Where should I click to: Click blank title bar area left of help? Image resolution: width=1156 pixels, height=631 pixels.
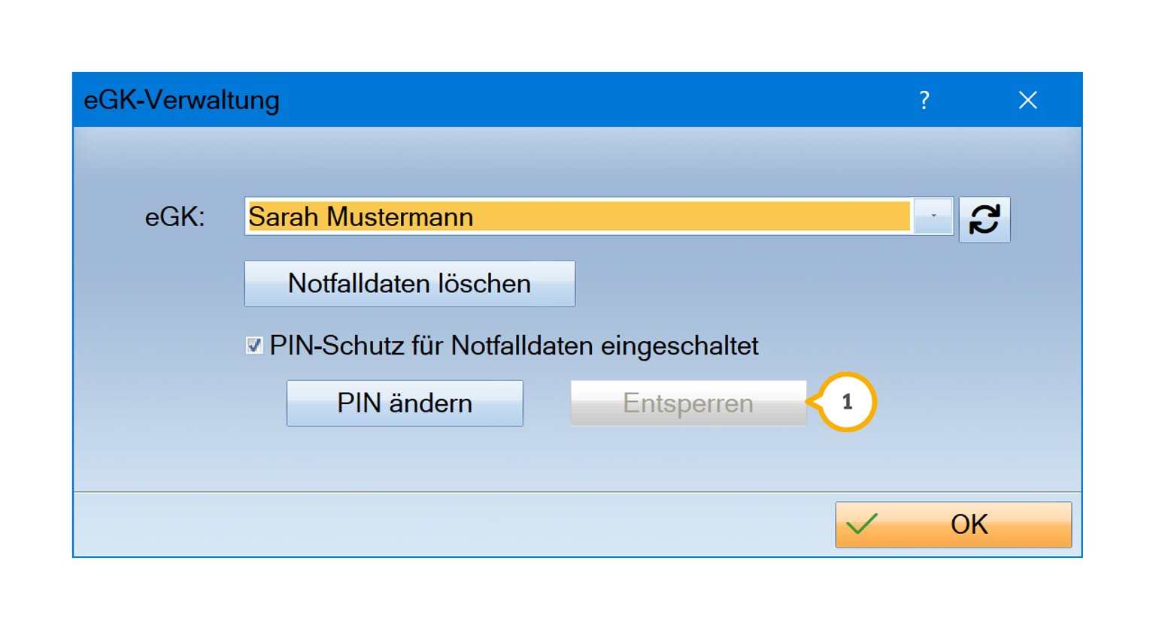tap(602, 100)
